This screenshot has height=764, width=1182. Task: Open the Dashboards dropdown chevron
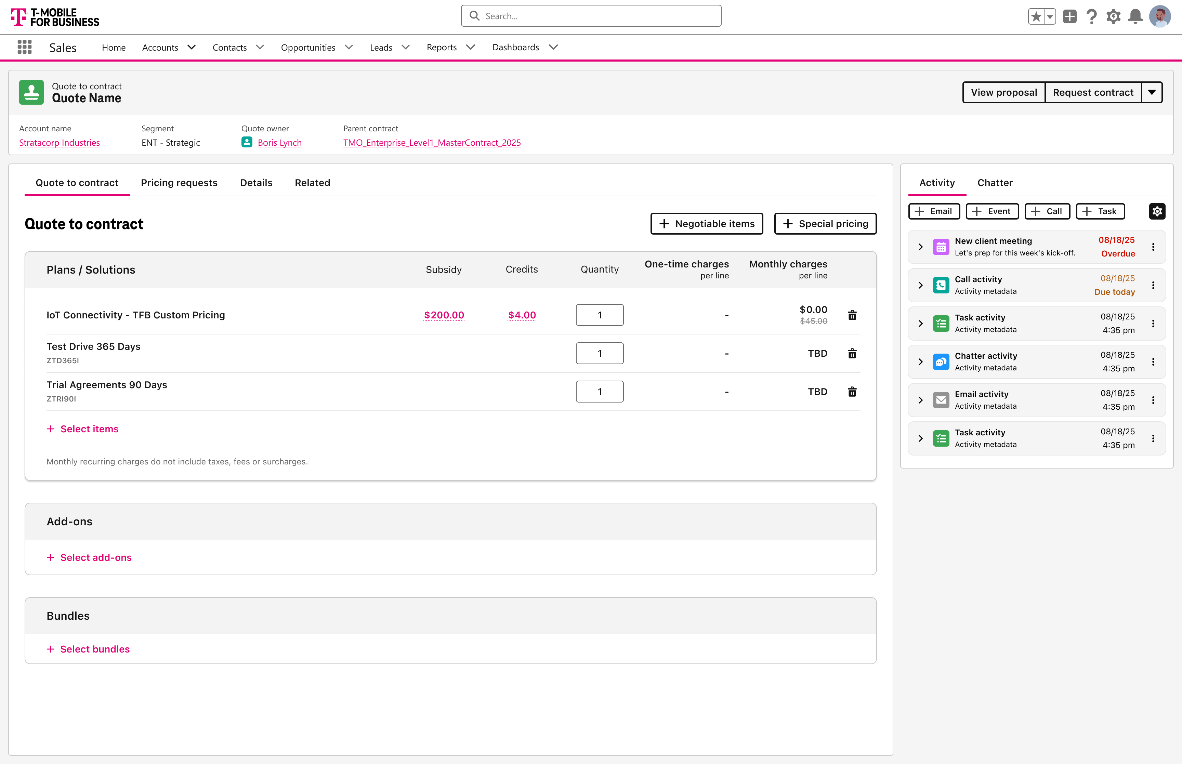point(554,47)
